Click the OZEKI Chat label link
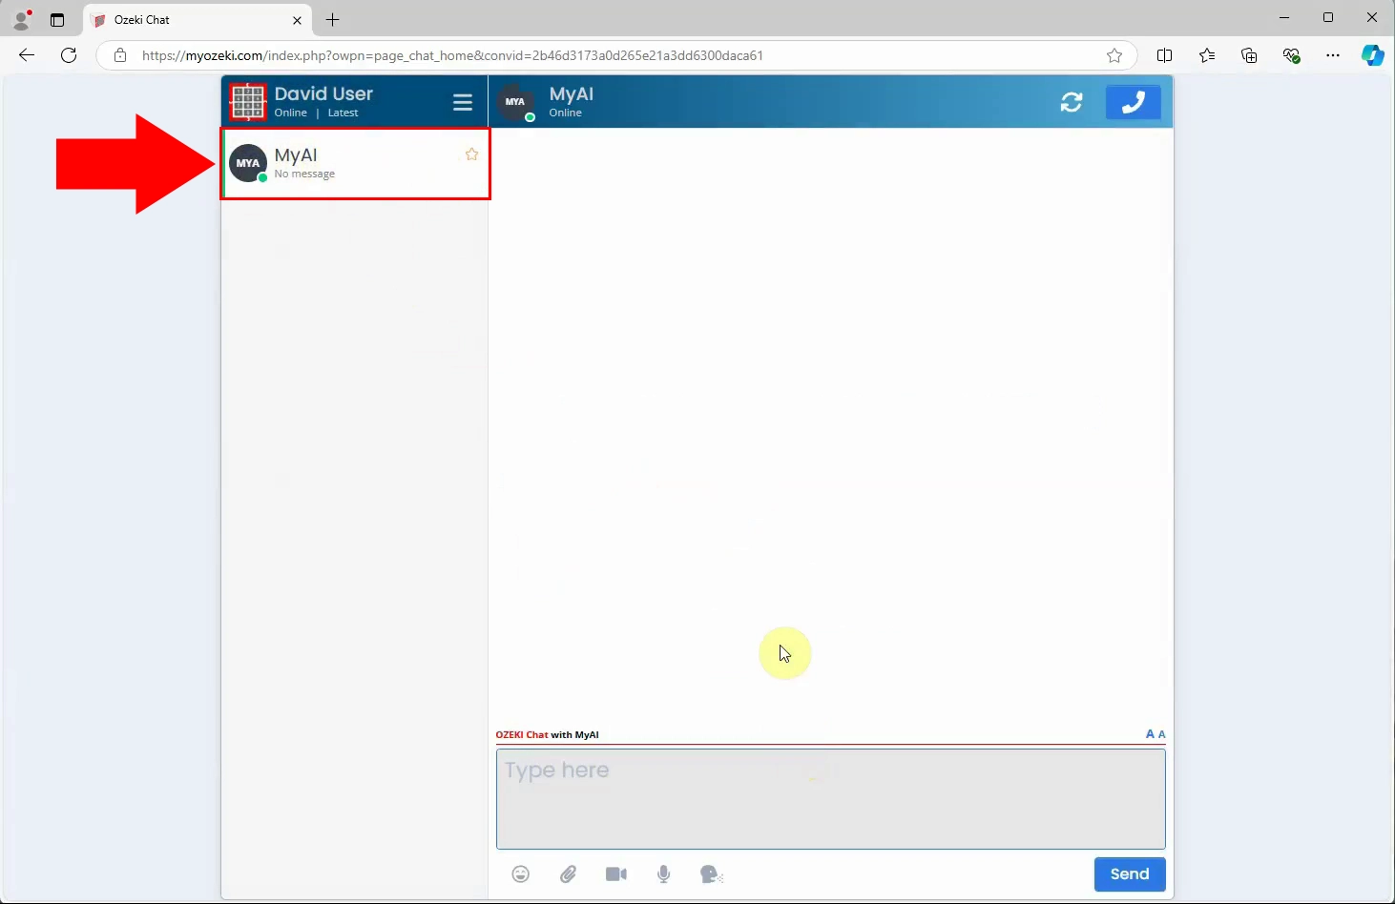This screenshot has height=904, width=1395. [522, 735]
